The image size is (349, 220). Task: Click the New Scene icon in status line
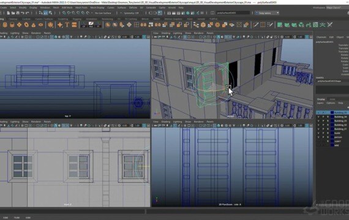coord(8,13)
